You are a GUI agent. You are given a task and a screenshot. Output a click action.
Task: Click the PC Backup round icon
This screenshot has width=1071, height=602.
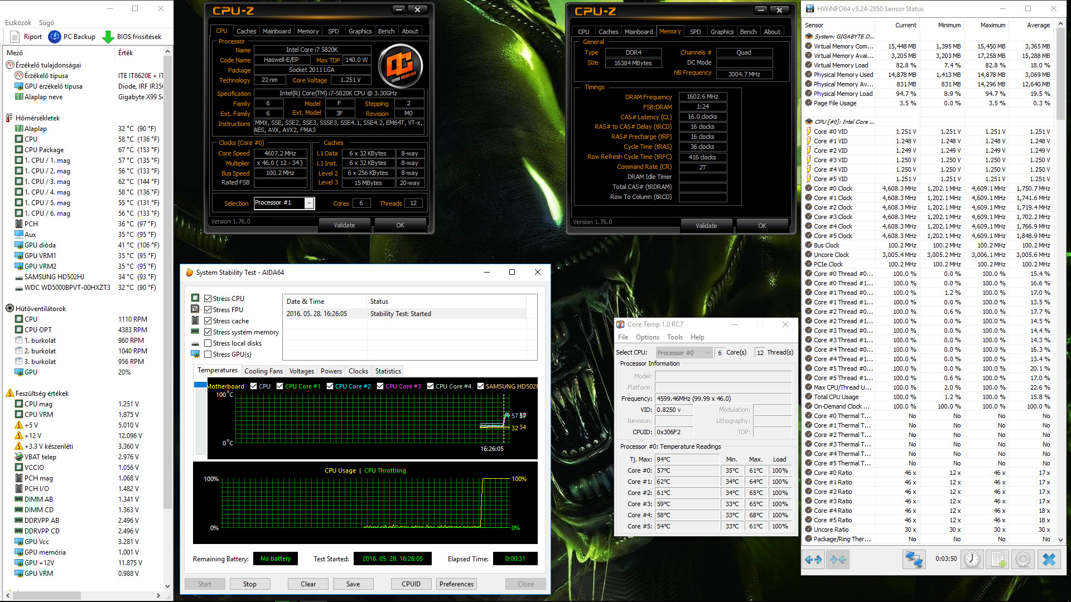(x=55, y=37)
